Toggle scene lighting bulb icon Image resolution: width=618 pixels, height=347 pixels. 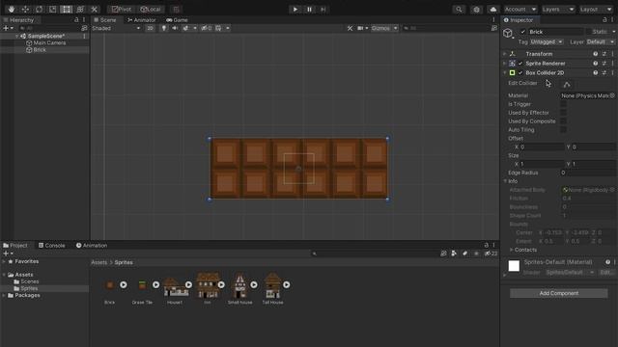164,28
